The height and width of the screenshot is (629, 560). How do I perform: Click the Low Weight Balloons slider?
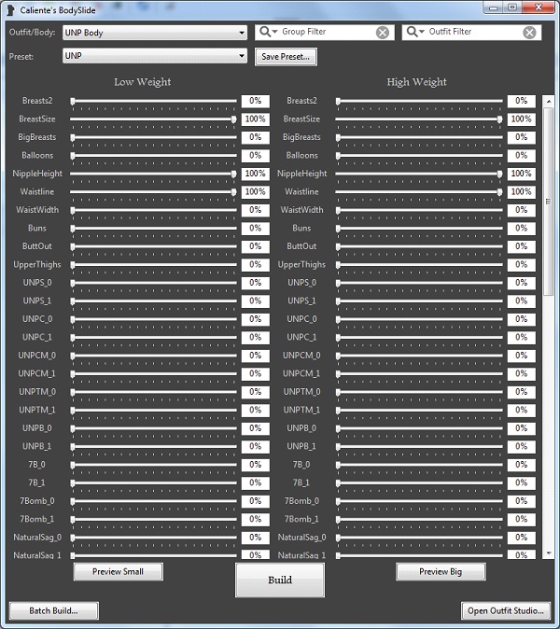click(x=153, y=155)
